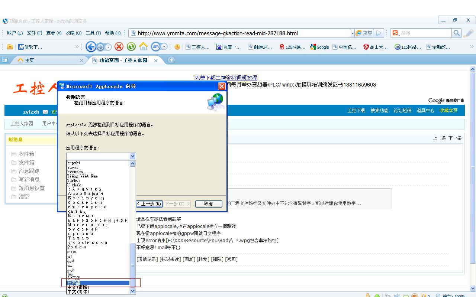The height and width of the screenshot is (297, 476).
Task: Collapse the 应用程序的语言 combo box arrow
Action: (132, 156)
